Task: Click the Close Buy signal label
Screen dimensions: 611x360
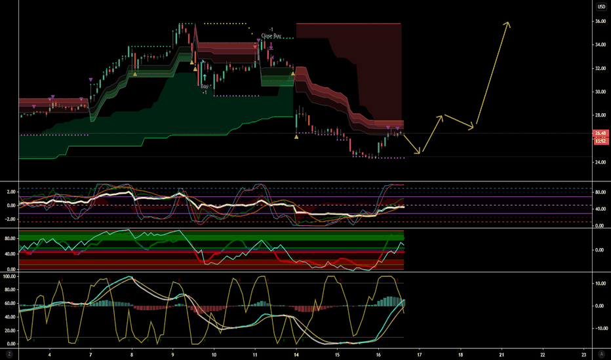Action: tap(271, 36)
